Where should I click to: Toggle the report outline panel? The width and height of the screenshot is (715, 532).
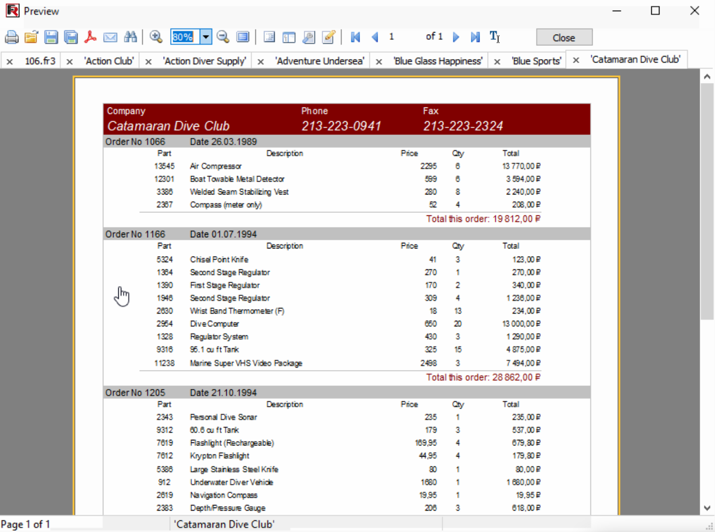269,37
